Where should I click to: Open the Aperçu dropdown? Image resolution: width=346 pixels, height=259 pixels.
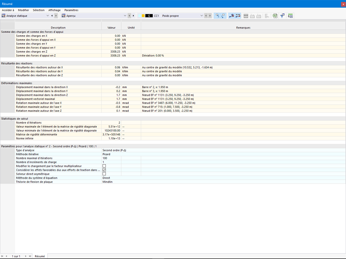tap(125, 16)
